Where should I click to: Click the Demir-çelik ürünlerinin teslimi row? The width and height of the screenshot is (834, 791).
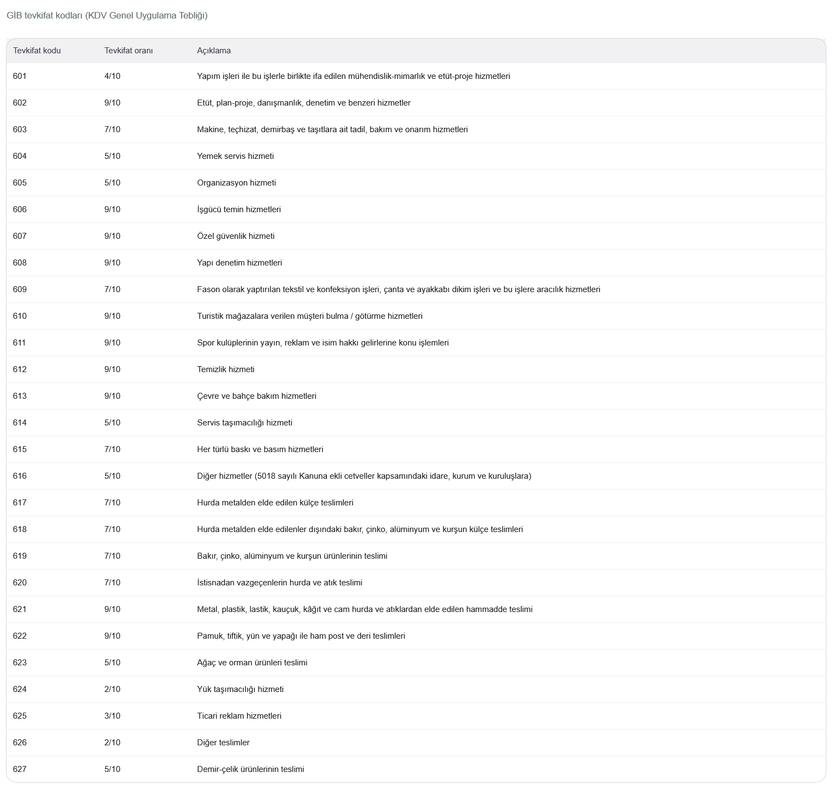click(416, 769)
